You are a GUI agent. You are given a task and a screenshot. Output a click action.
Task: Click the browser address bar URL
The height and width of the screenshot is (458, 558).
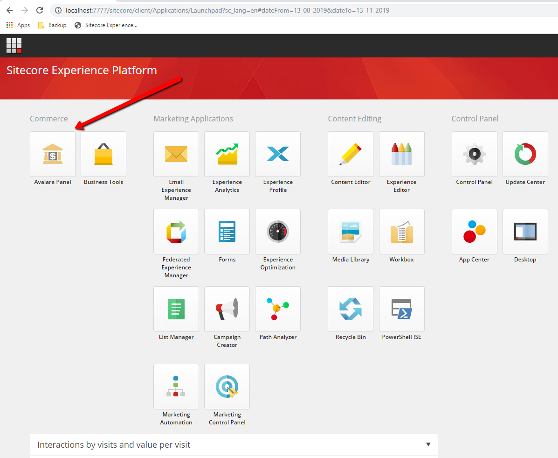(x=228, y=10)
